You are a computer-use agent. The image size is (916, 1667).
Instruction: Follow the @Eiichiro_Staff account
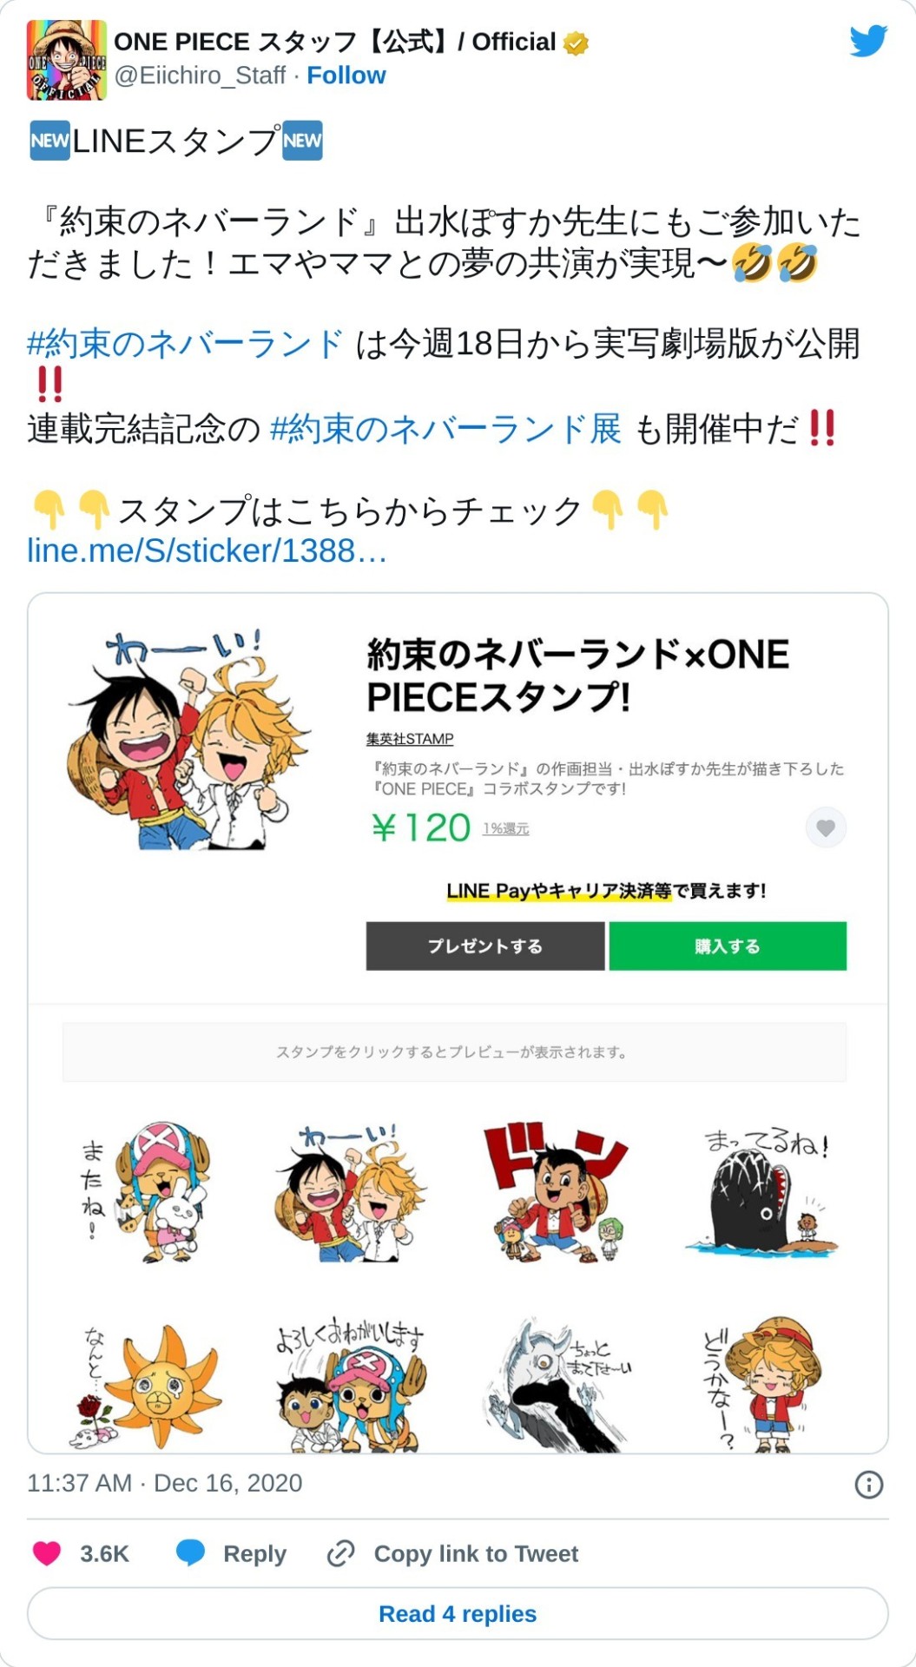pyautogui.click(x=346, y=76)
